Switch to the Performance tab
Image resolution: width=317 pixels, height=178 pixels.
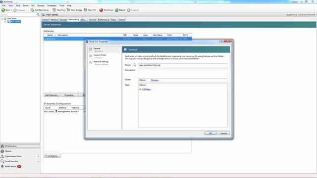pyautogui.click(x=104, y=20)
